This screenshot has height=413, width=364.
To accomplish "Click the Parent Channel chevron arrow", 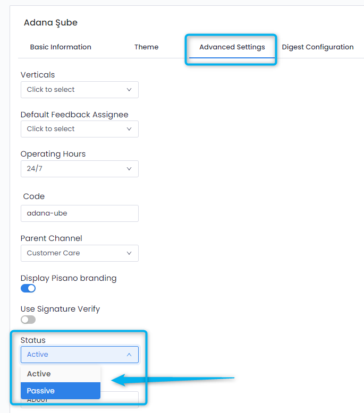I will (129, 253).
